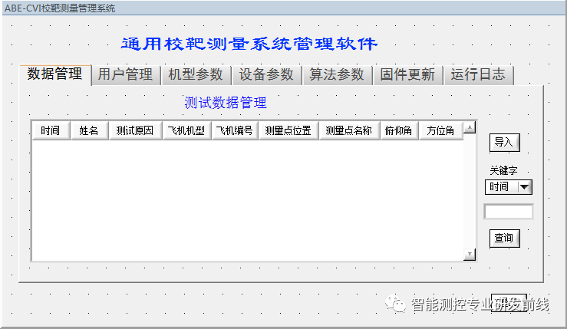
Task: Go to the 算法参数 tab
Action: [x=337, y=75]
